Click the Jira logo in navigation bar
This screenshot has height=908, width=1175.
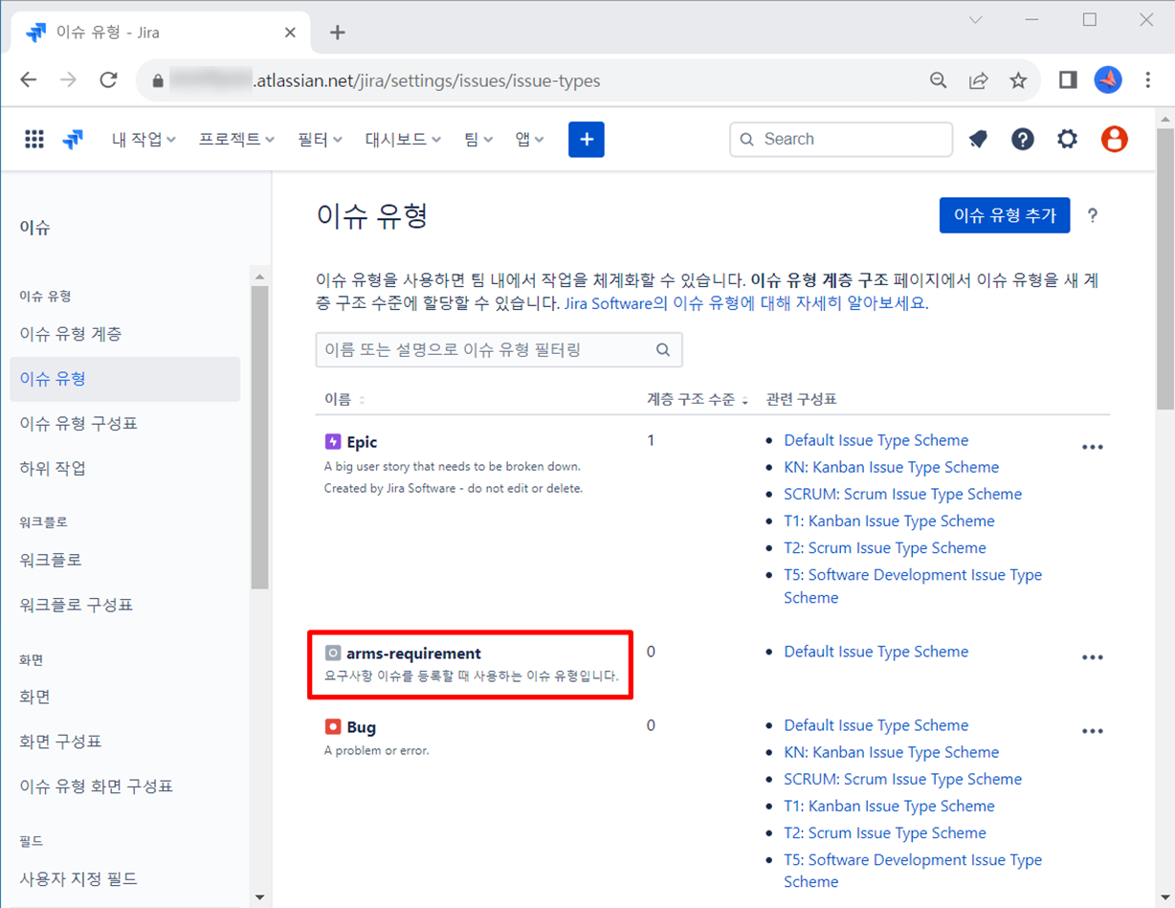73,140
